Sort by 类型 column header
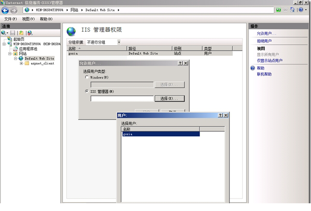Image resolution: width=311 pixels, height=211 pixels. (217, 49)
